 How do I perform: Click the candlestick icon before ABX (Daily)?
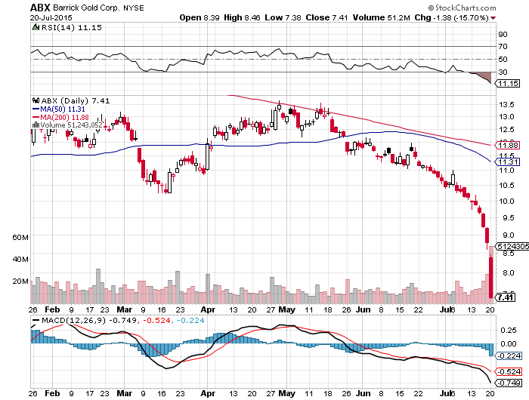pyautogui.click(x=36, y=100)
